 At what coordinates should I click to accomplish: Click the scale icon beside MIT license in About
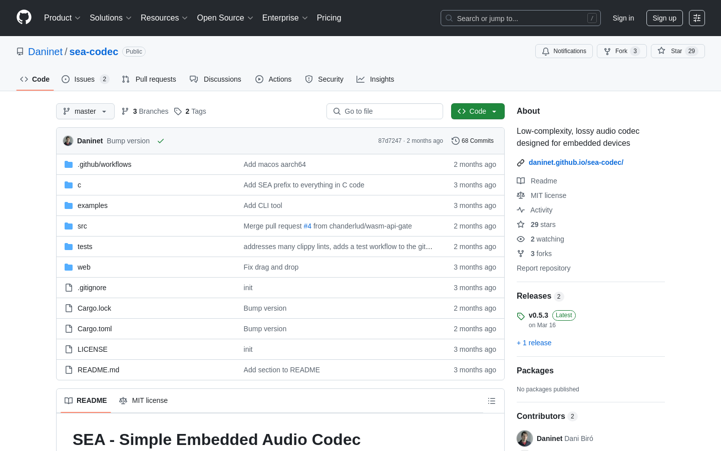[x=521, y=195]
